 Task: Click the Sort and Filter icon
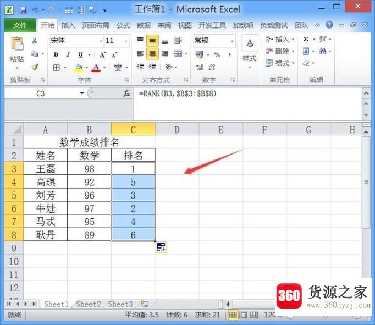(x=323, y=39)
